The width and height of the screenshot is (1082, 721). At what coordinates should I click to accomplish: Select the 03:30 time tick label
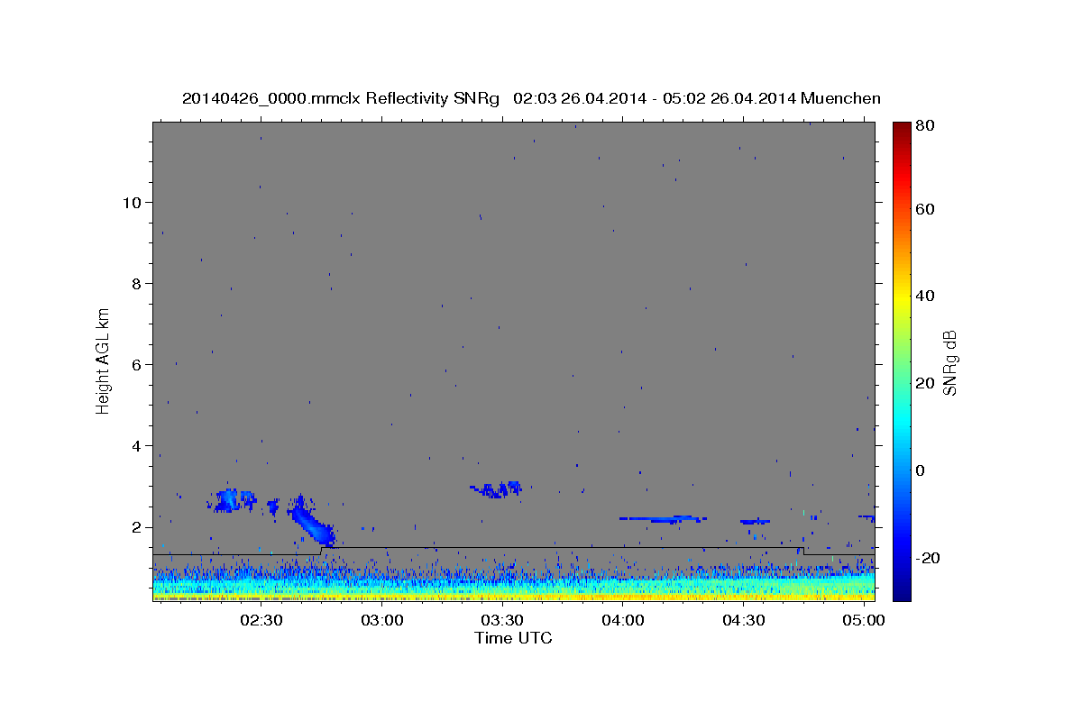502,621
